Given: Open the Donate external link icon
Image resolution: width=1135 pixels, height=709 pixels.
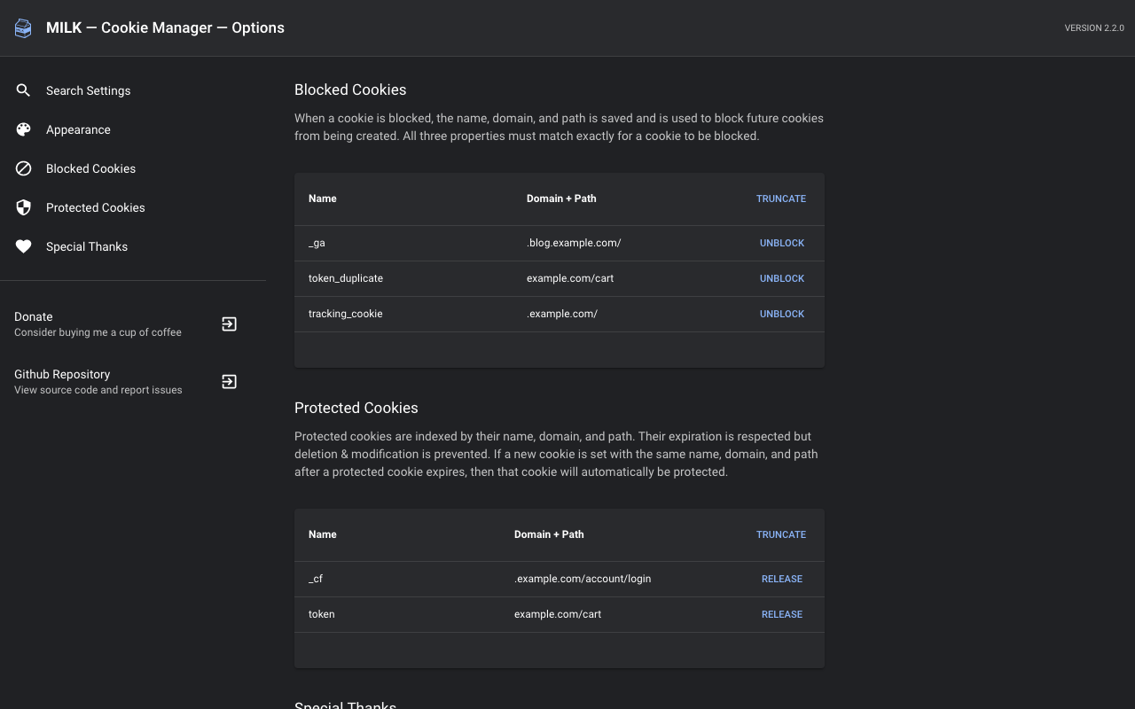Looking at the screenshot, I should click(x=229, y=324).
